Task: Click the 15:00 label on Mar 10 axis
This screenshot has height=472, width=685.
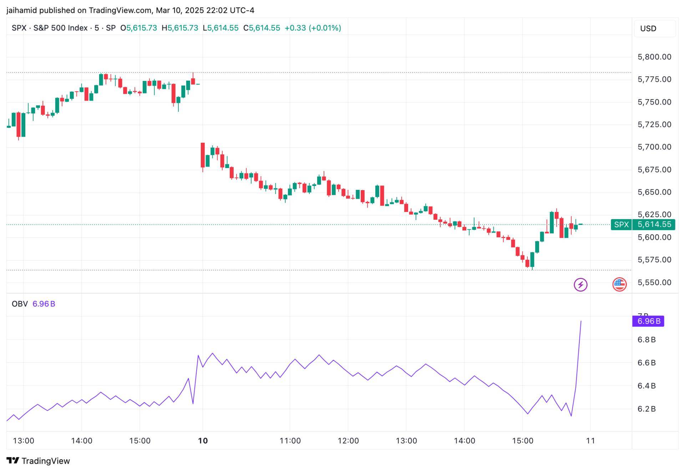Action: point(523,441)
